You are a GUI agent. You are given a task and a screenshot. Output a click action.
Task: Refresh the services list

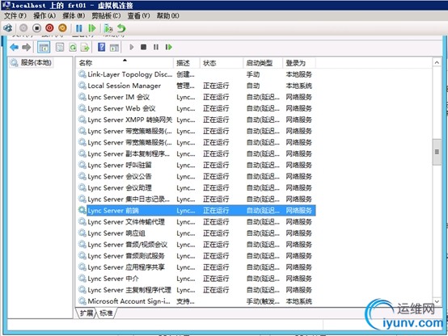73,48
